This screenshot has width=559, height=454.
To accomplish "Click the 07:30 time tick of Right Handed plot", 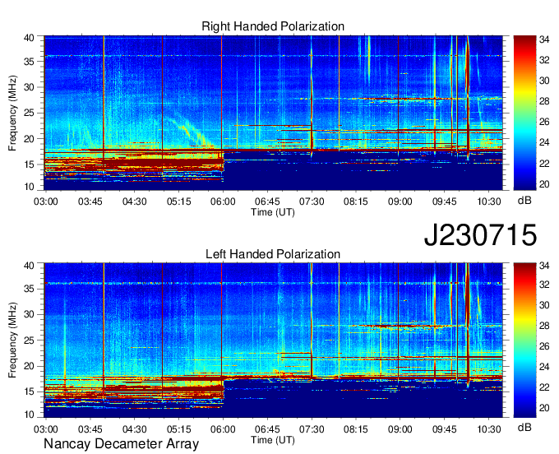I will [312, 202].
